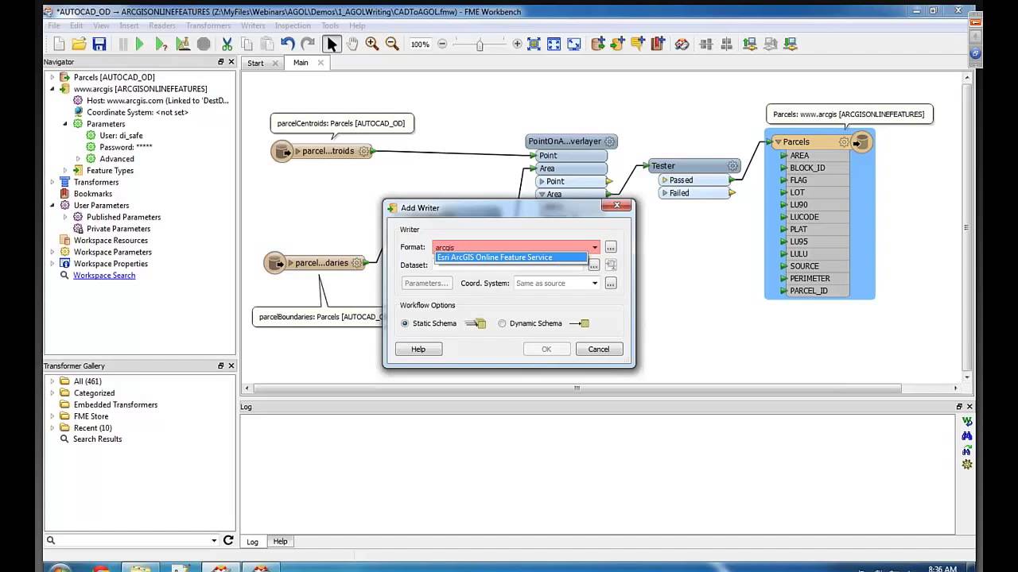Open the Inspection menu

click(293, 25)
